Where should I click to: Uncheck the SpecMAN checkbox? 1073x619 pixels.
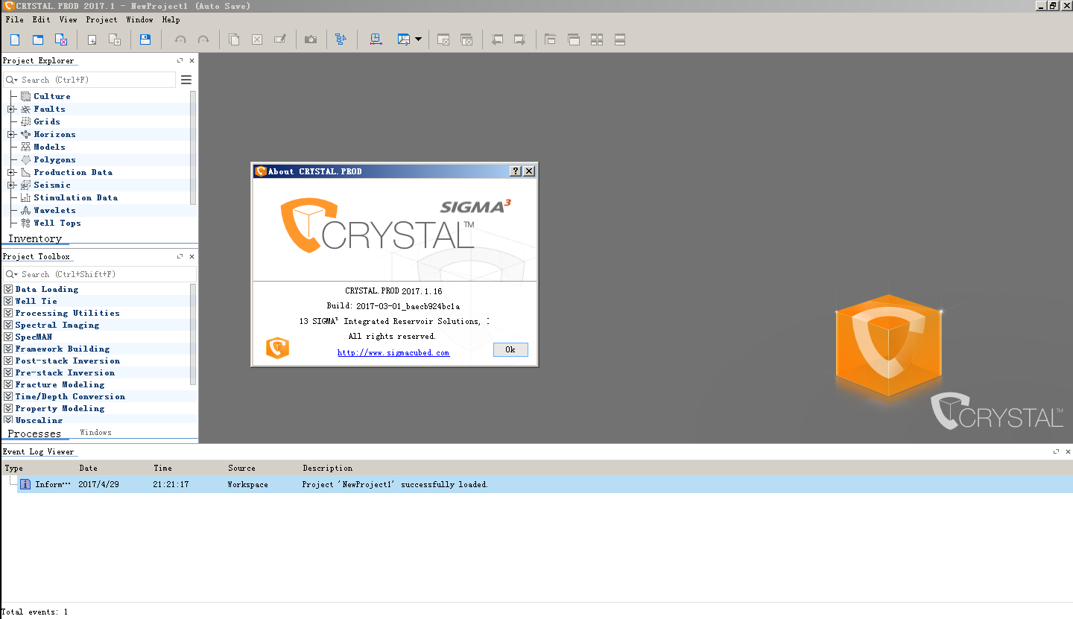click(x=8, y=337)
